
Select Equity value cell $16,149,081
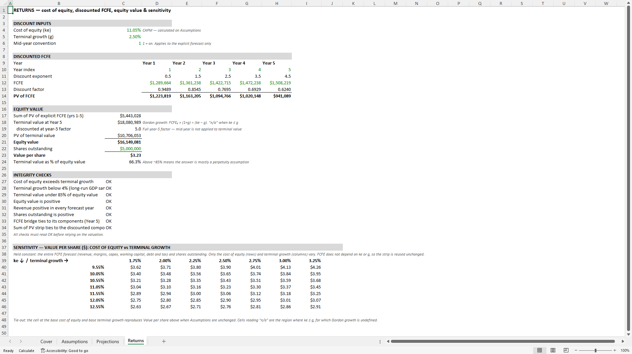pyautogui.click(x=123, y=142)
